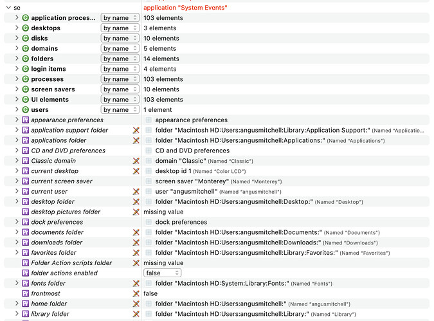Click object icon before 'screen saver "Monterey"' value
This screenshot has width=434, height=321.
tap(149, 181)
